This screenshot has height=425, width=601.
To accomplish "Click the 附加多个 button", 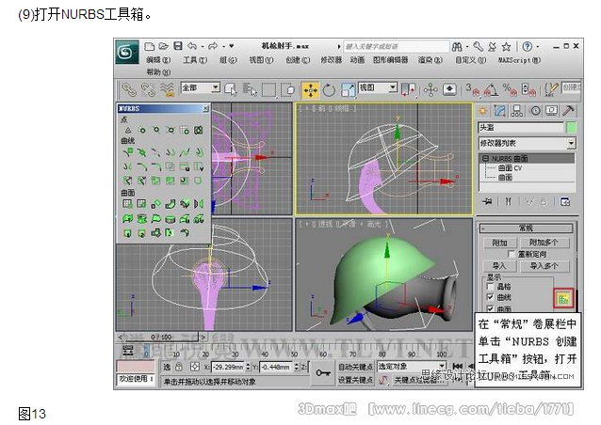I will (544, 243).
